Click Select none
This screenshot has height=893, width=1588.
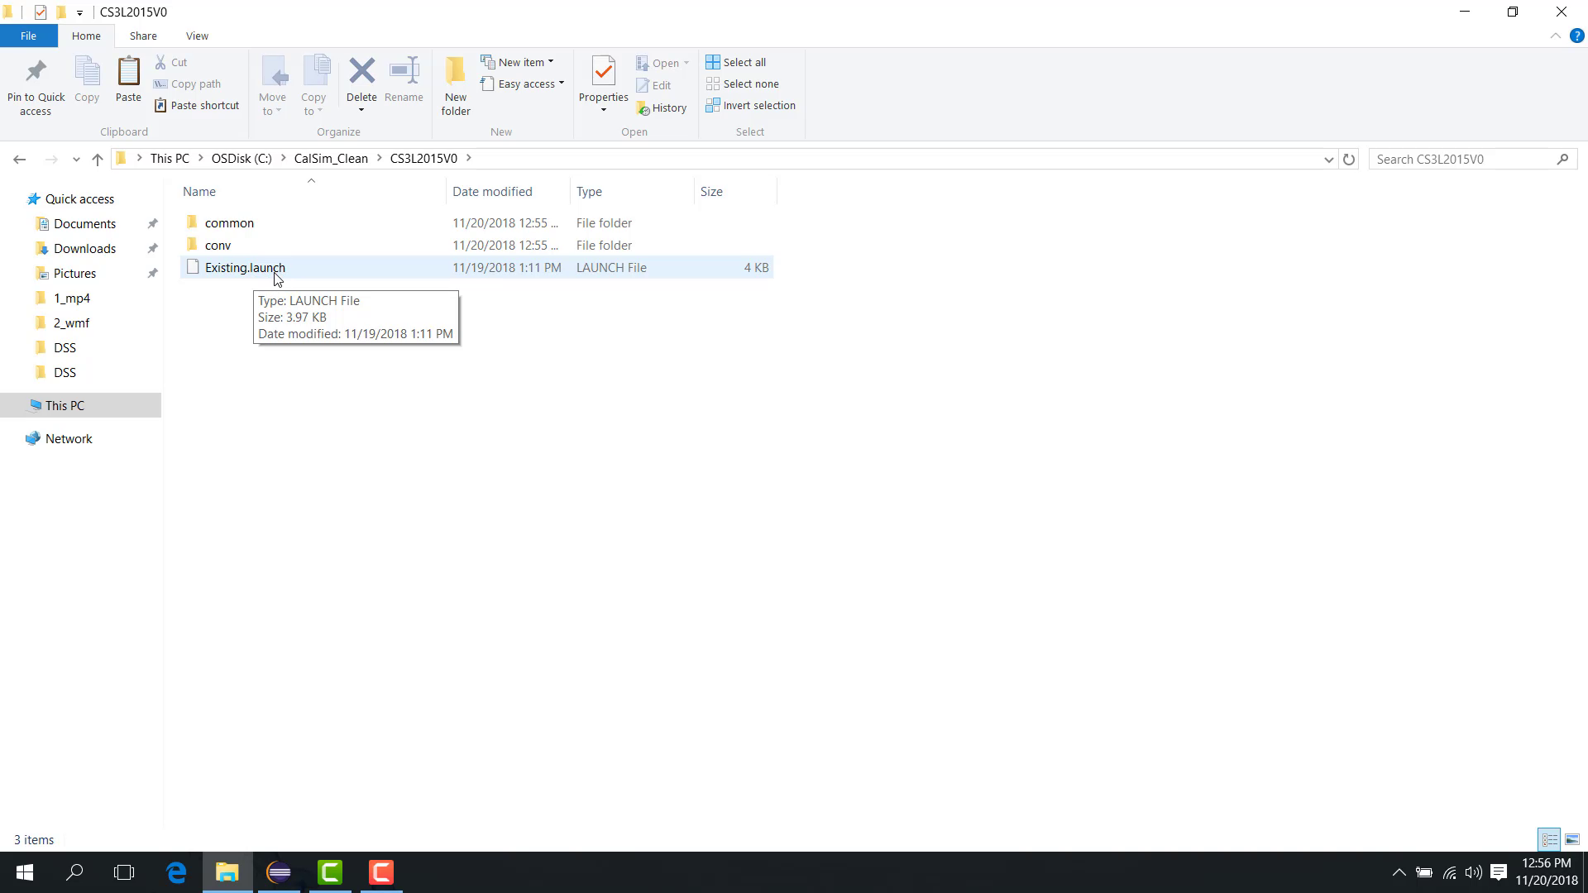click(x=743, y=84)
